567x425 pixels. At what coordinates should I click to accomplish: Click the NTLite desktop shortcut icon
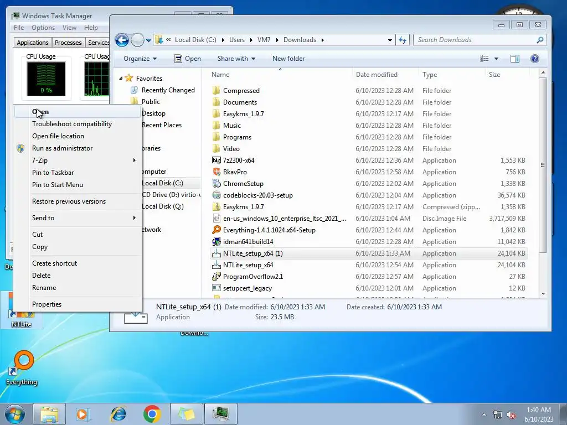pyautogui.click(x=21, y=309)
